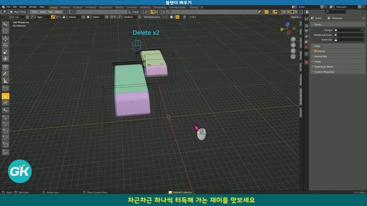This screenshot has height=206, width=367.
Task: Switch to wireframe viewport shading
Action: (289, 12)
